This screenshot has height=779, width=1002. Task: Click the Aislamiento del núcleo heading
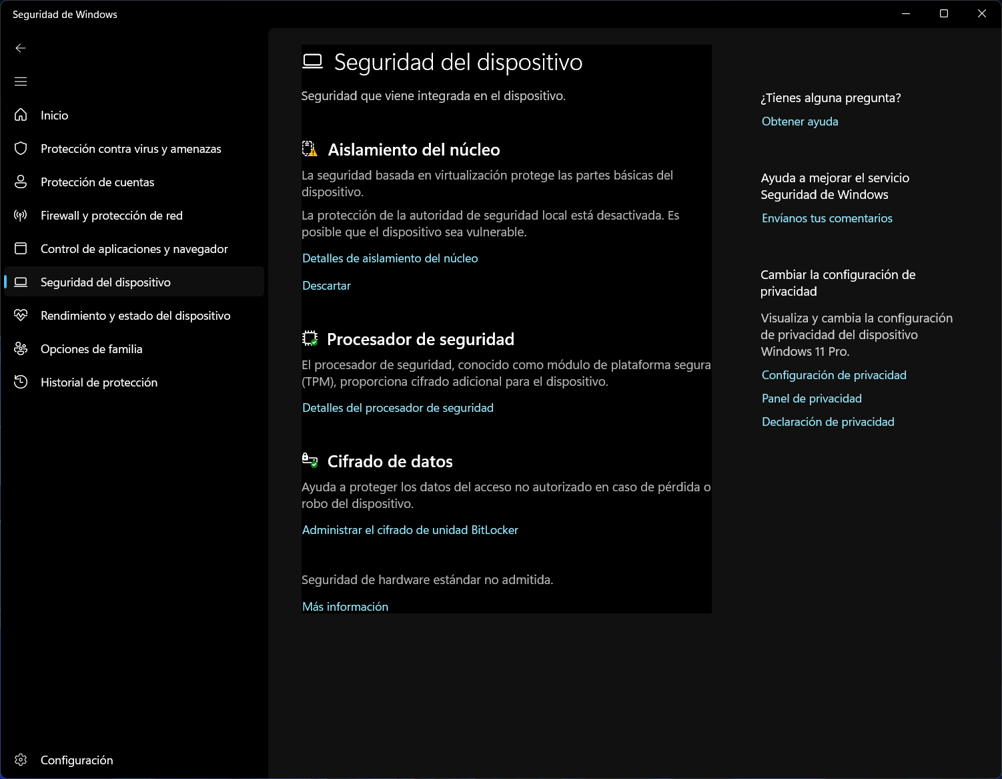[414, 150]
